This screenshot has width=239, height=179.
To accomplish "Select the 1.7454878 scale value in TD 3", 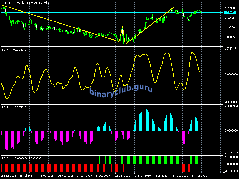I will click(231, 48).
